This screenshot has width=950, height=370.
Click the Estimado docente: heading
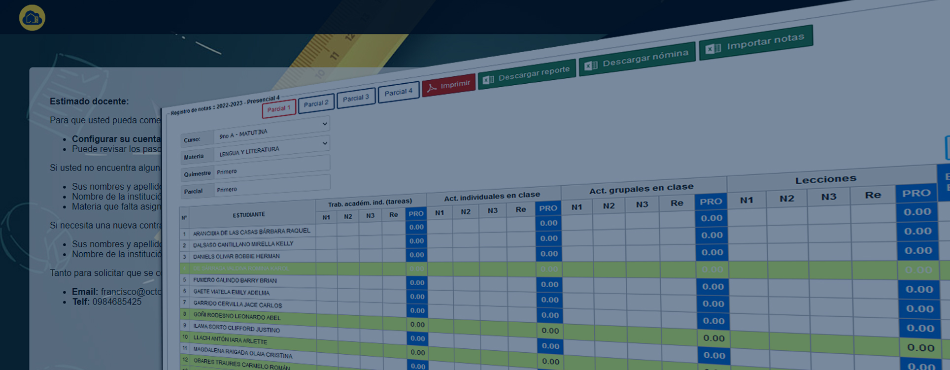tap(89, 101)
